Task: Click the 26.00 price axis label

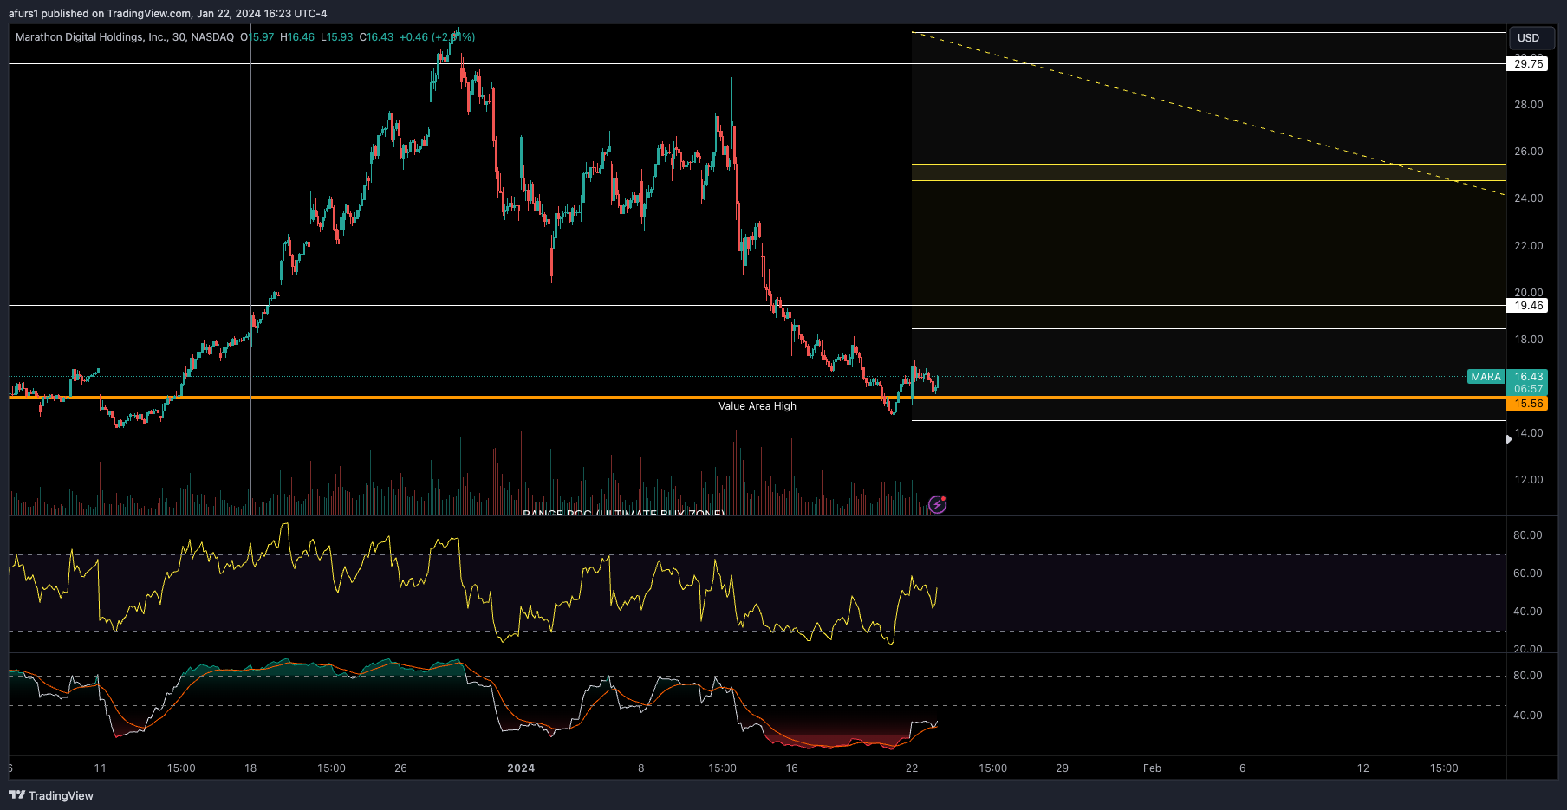Action: click(x=1528, y=152)
